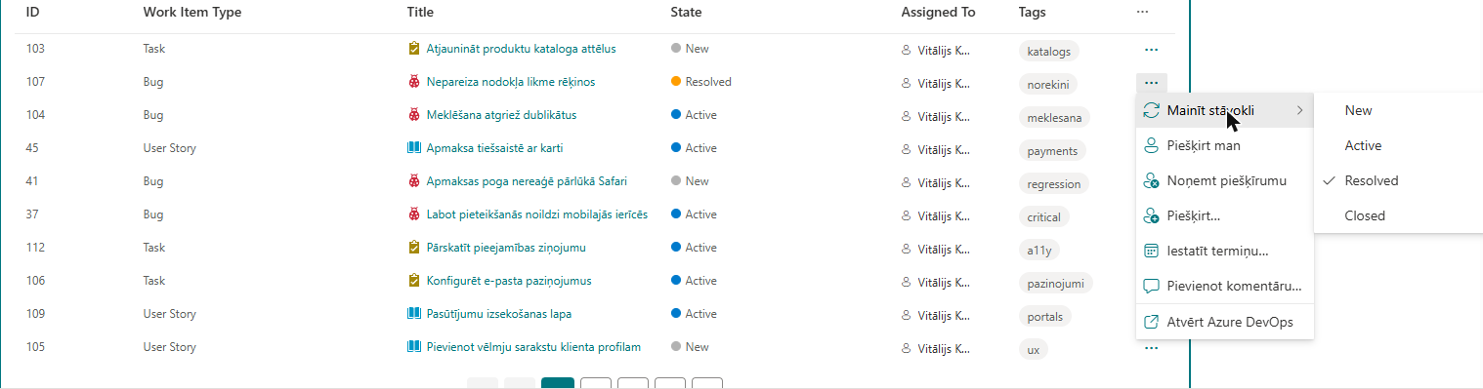Choose Iestatīt termiņu... from context menu
The width and height of the screenshot is (1483, 389).
[1225, 251]
